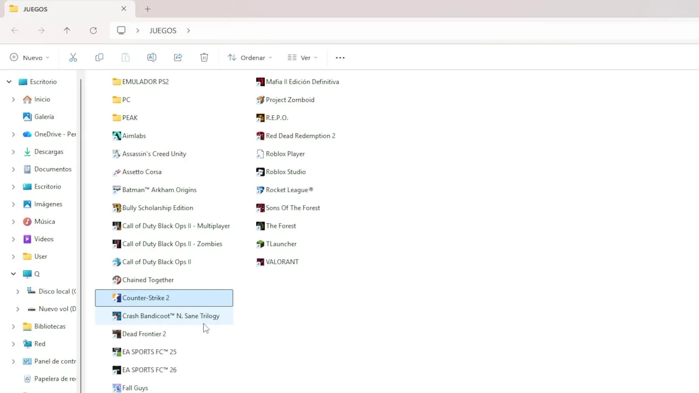Select the Rocket League shortcut icon
This screenshot has height=393, width=699.
(260, 189)
